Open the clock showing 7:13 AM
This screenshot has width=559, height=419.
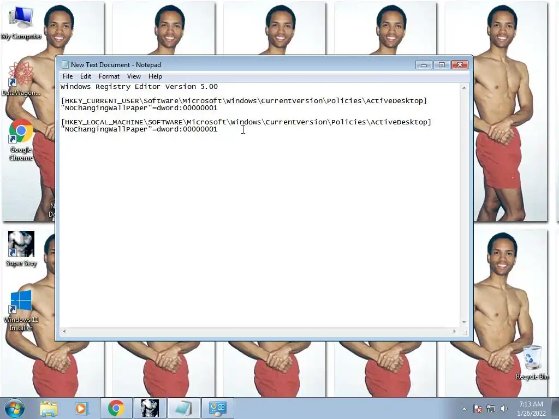click(x=531, y=408)
